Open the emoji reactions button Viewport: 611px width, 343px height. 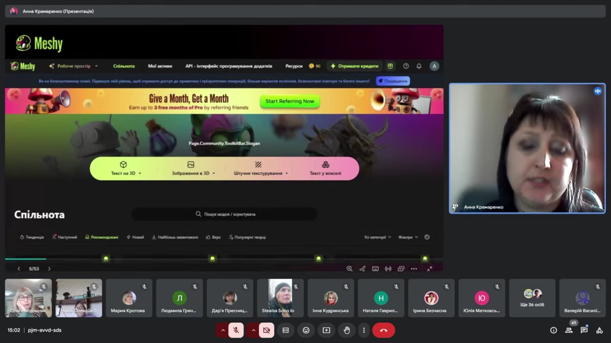click(306, 330)
